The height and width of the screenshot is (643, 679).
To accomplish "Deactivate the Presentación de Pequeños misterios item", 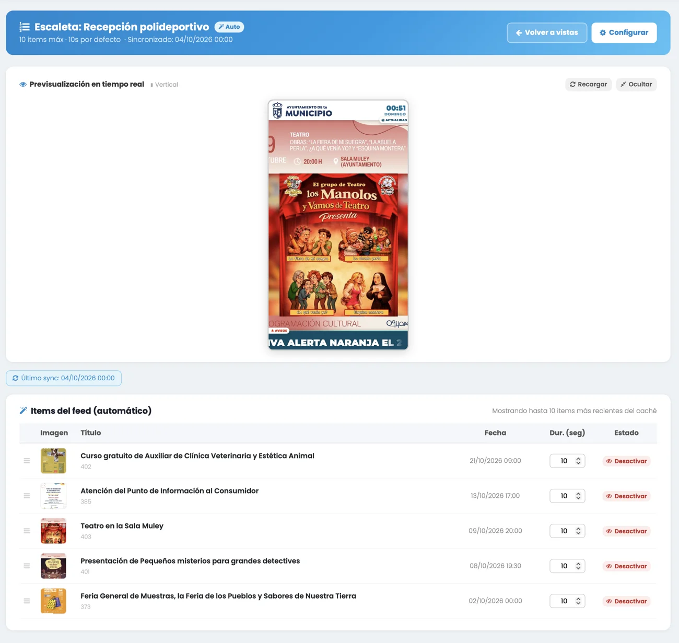I will [626, 566].
